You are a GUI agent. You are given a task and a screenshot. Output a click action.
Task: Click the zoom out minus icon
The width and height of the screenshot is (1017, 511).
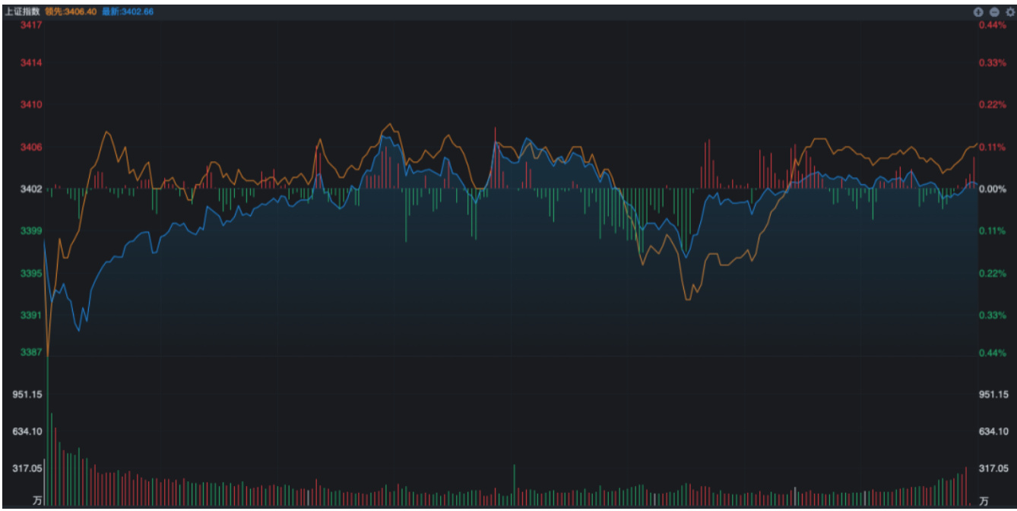(994, 12)
